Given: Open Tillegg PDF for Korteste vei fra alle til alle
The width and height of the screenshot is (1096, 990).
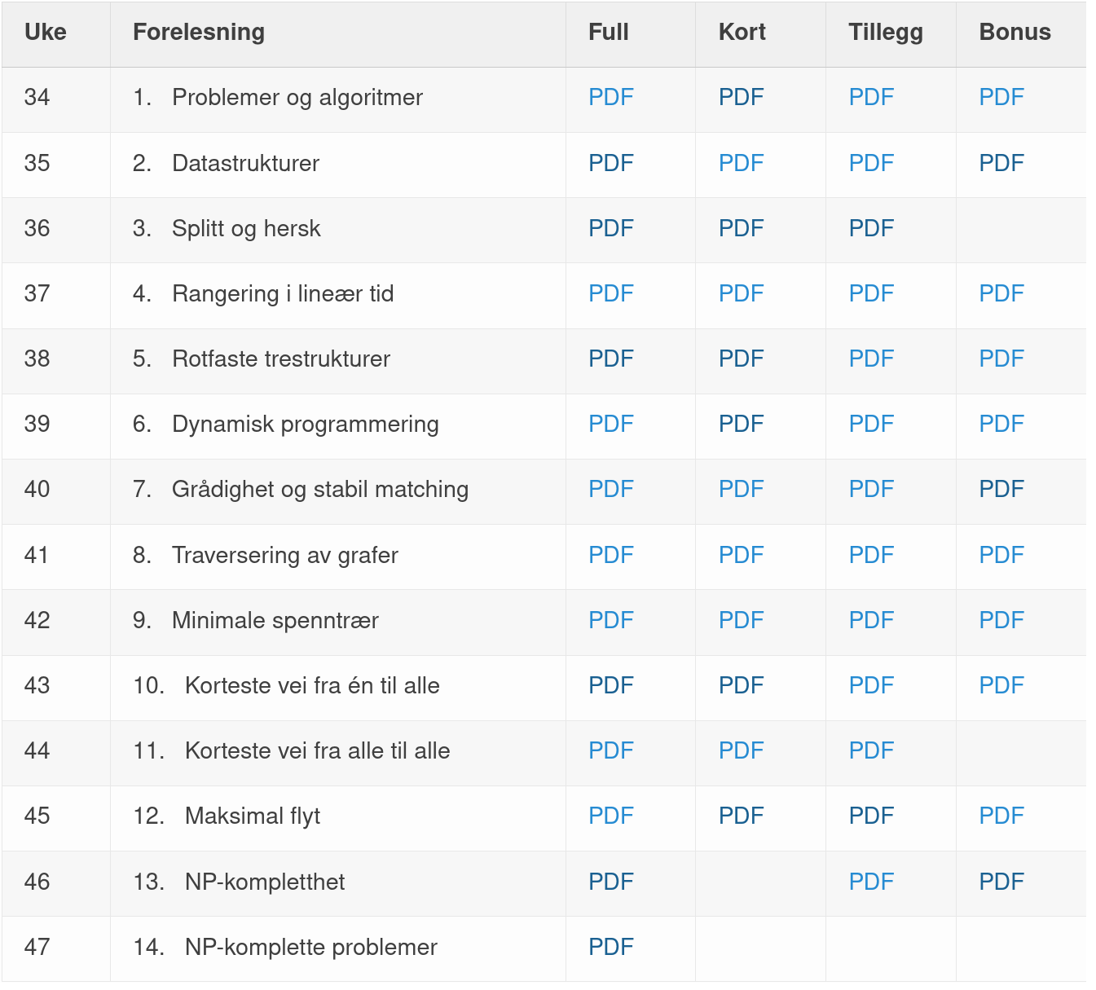Looking at the screenshot, I should (x=871, y=750).
